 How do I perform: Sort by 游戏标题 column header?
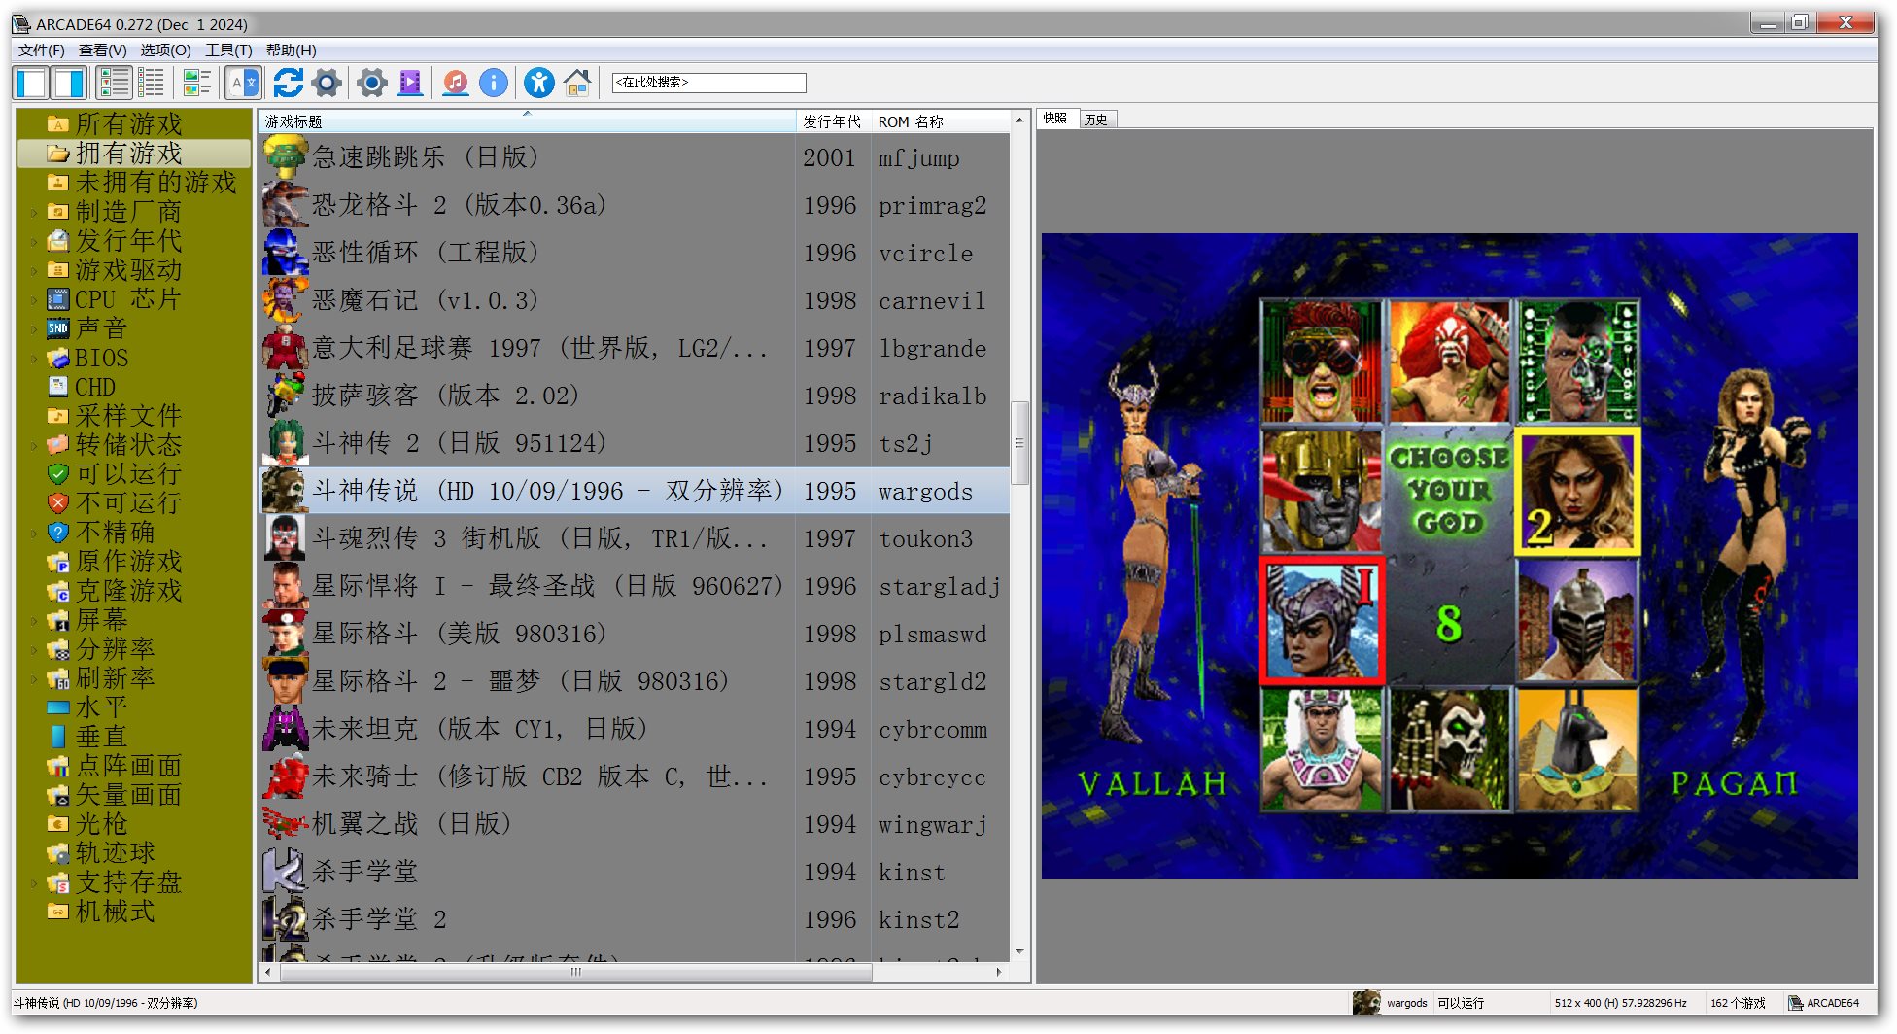(527, 121)
